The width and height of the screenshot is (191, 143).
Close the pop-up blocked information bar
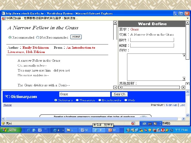click(x=188, y=18)
